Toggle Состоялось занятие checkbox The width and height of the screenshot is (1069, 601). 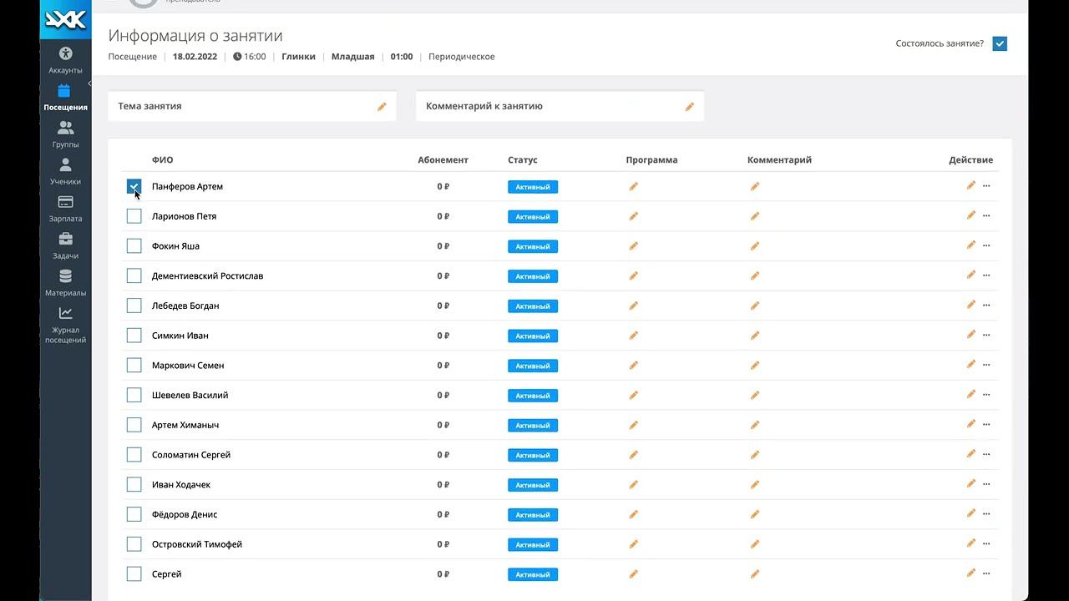pyautogui.click(x=999, y=43)
